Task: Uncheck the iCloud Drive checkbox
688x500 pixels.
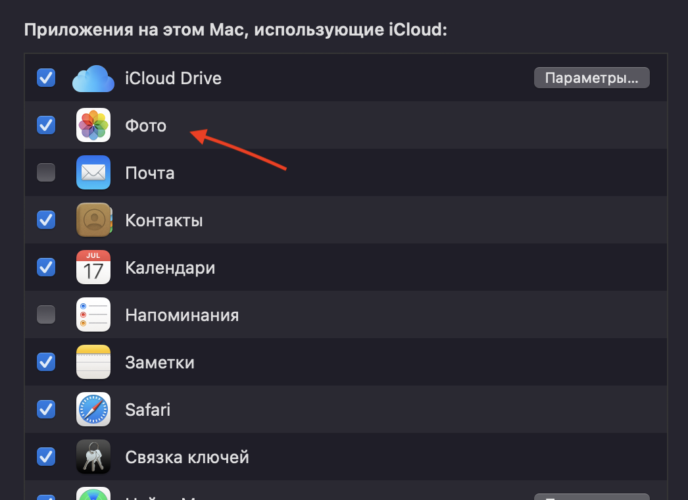Action: click(x=46, y=78)
